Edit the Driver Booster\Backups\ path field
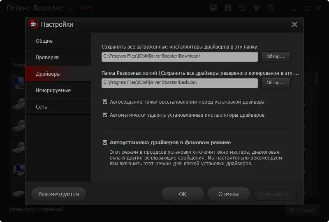Viewport: 329px width, 222px height. click(x=180, y=83)
